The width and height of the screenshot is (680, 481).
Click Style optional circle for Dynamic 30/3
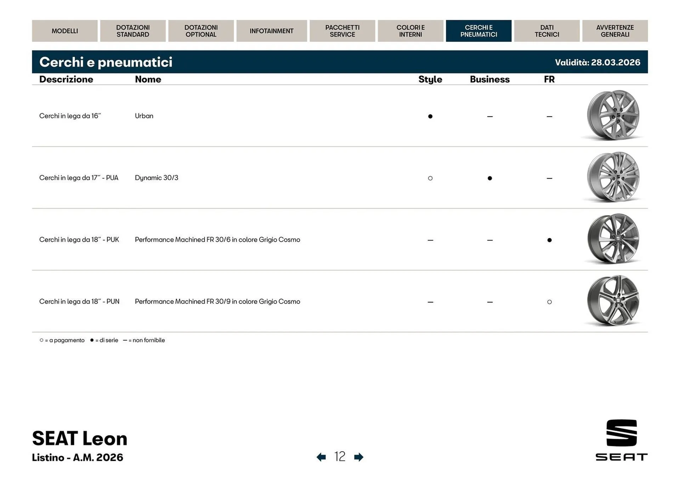pyautogui.click(x=430, y=178)
